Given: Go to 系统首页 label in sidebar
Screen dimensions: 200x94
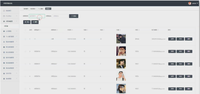Looking at the screenshot, I should [9, 11].
